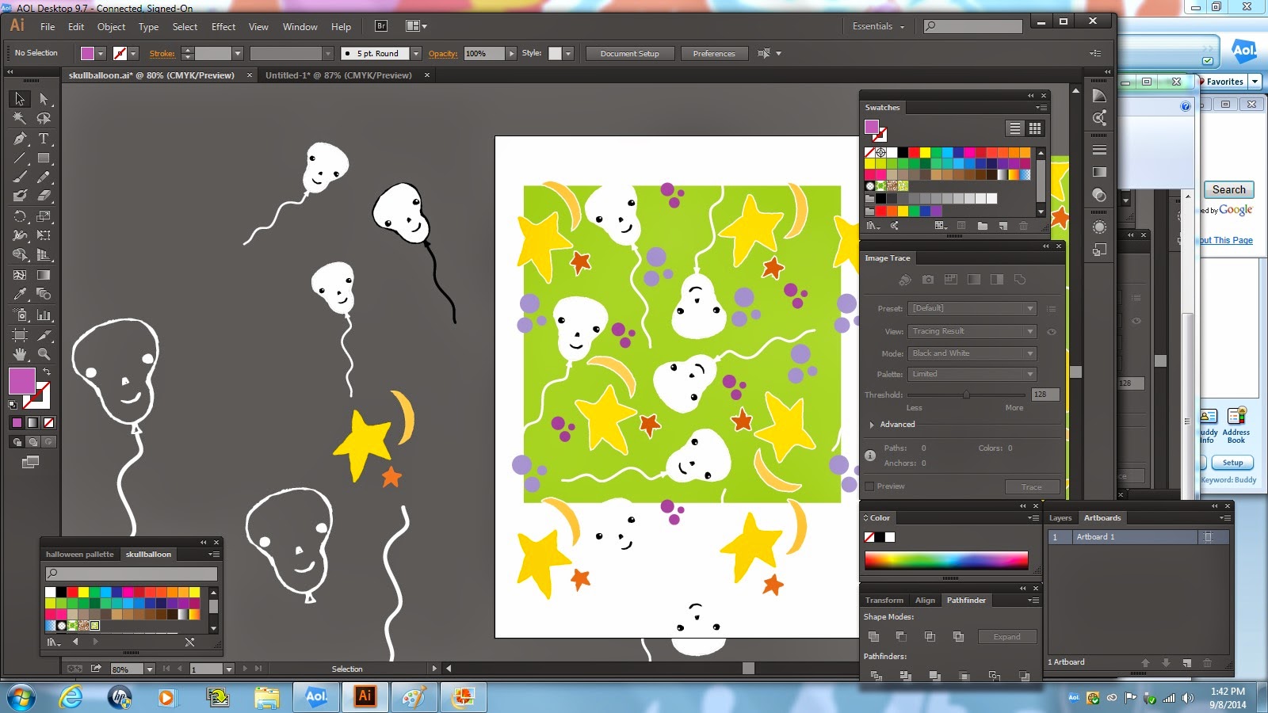Select the Paintbrush tool
Image resolution: width=1268 pixels, height=713 pixels.
click(x=20, y=177)
